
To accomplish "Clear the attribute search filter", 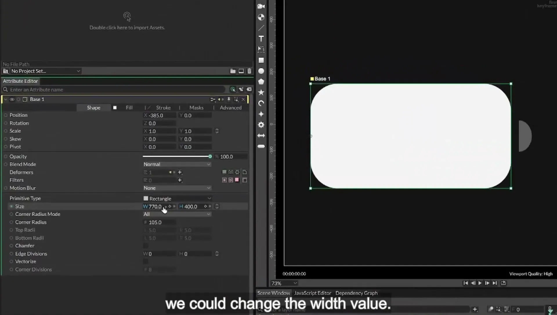I will click(249, 89).
